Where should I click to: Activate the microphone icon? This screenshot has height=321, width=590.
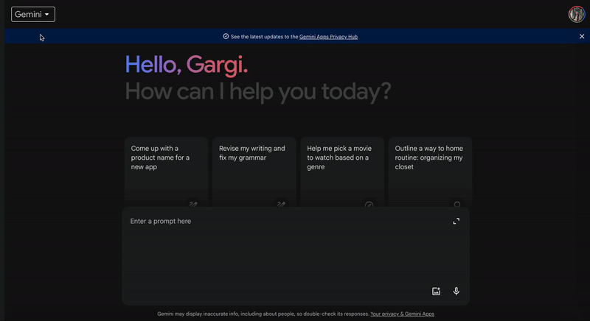click(x=456, y=292)
